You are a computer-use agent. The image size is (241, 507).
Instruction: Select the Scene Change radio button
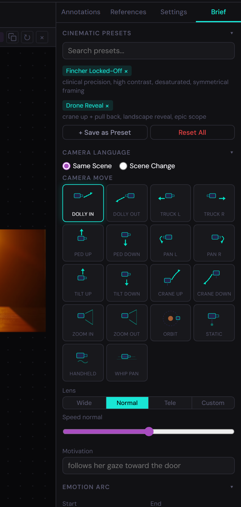point(123,166)
